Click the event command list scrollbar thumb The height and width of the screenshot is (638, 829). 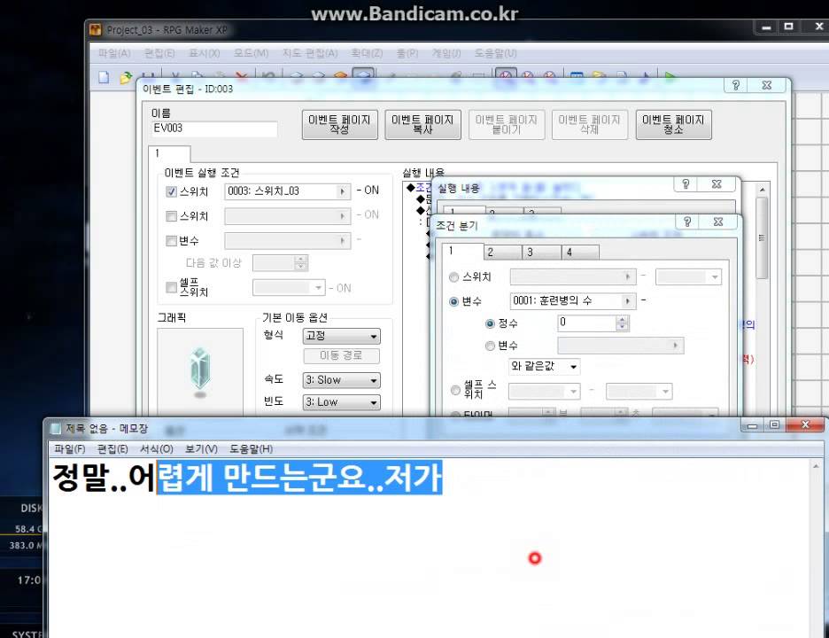[762, 238]
